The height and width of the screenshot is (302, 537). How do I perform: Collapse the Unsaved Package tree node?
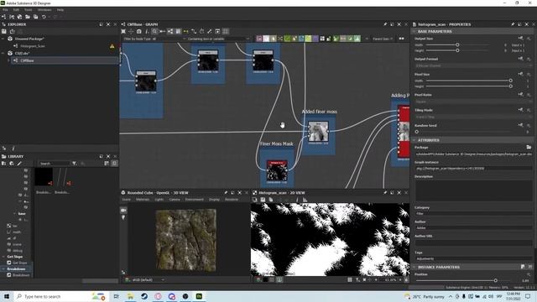pyautogui.click(x=3, y=39)
